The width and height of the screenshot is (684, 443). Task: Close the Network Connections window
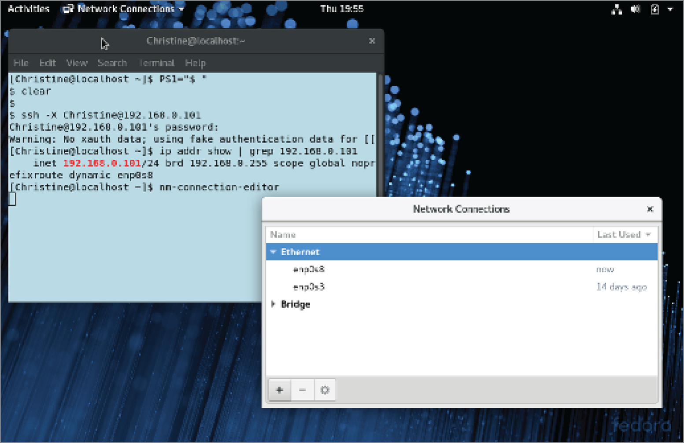coord(650,209)
